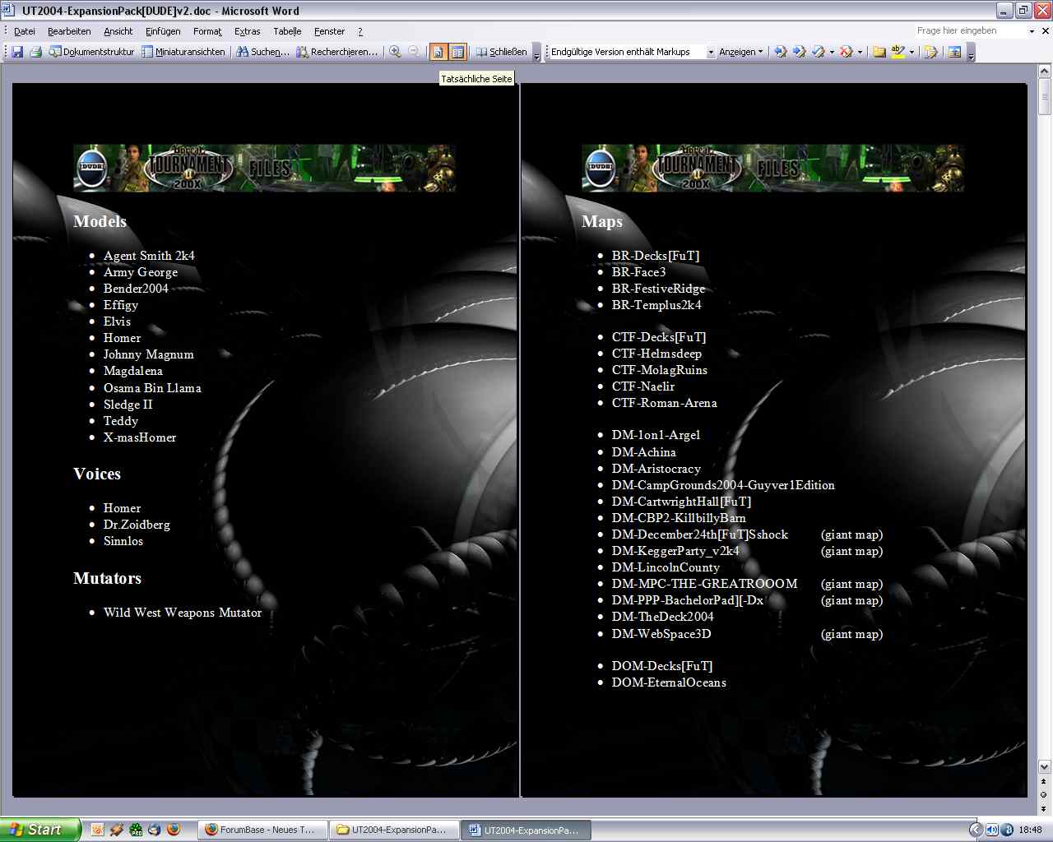The height and width of the screenshot is (842, 1053).
Task: Toggle actual page size button
Action: (438, 52)
